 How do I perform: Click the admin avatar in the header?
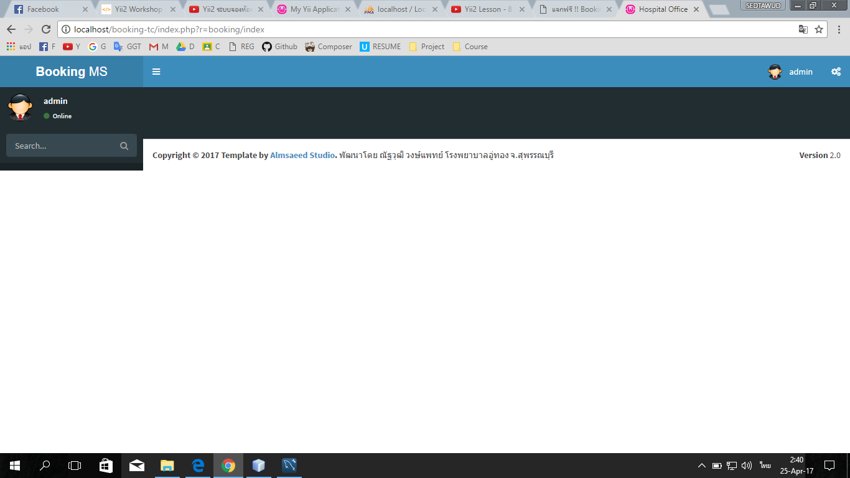tap(775, 72)
